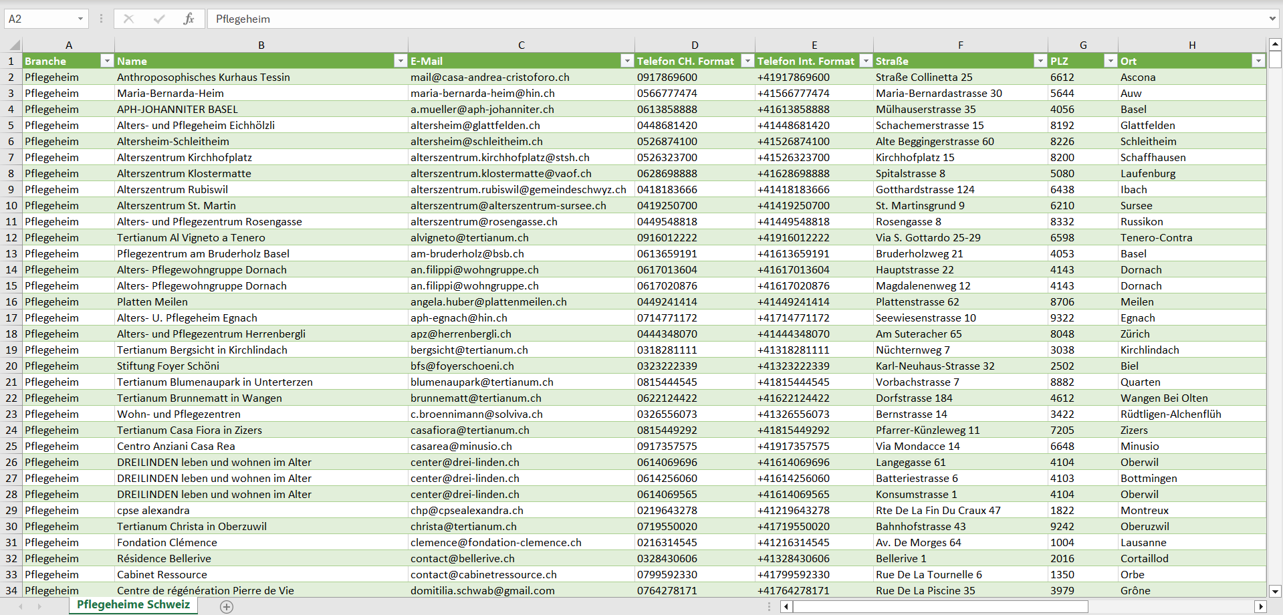This screenshot has width=1283, height=615.
Task: Click cell 'a.mueller@aph-johanniter.ch'
Action: point(521,109)
